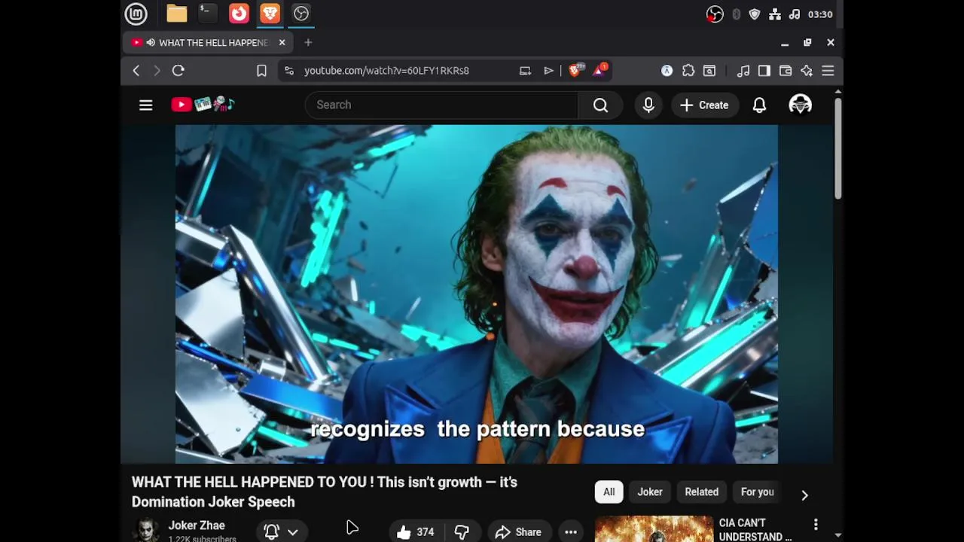The height and width of the screenshot is (542, 964).
Task: Open the music note tray icon
Action: click(795, 14)
